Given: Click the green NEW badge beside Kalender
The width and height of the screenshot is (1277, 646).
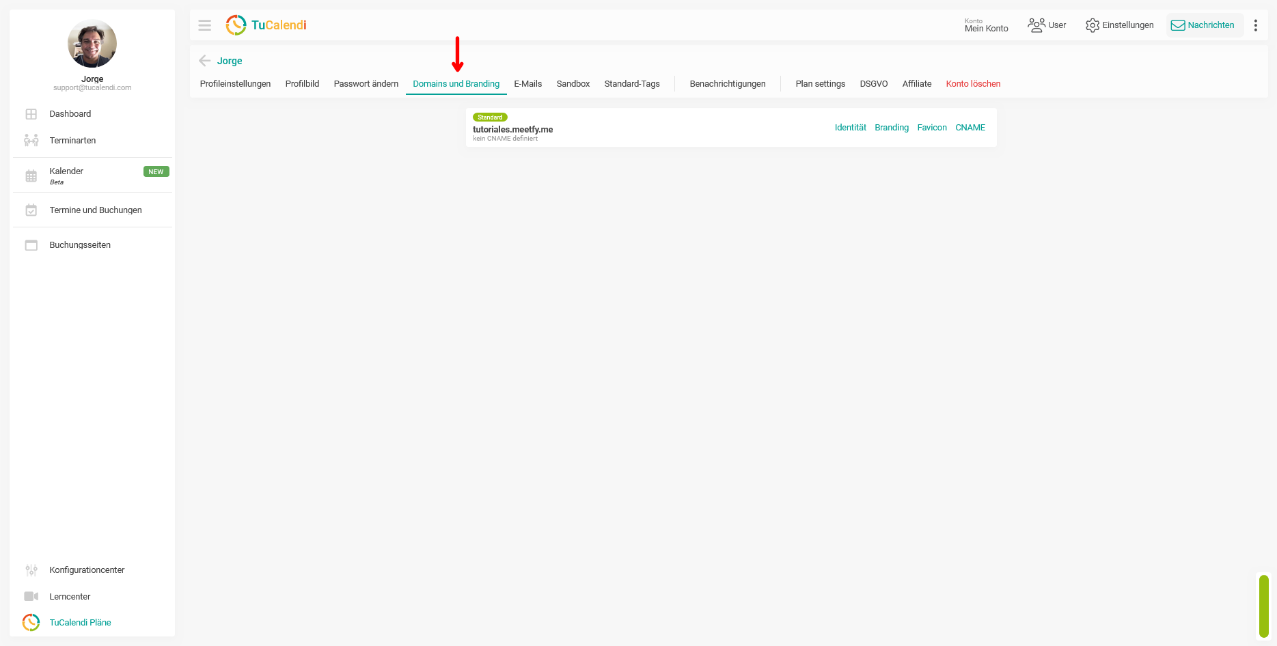Looking at the screenshot, I should [x=156, y=172].
